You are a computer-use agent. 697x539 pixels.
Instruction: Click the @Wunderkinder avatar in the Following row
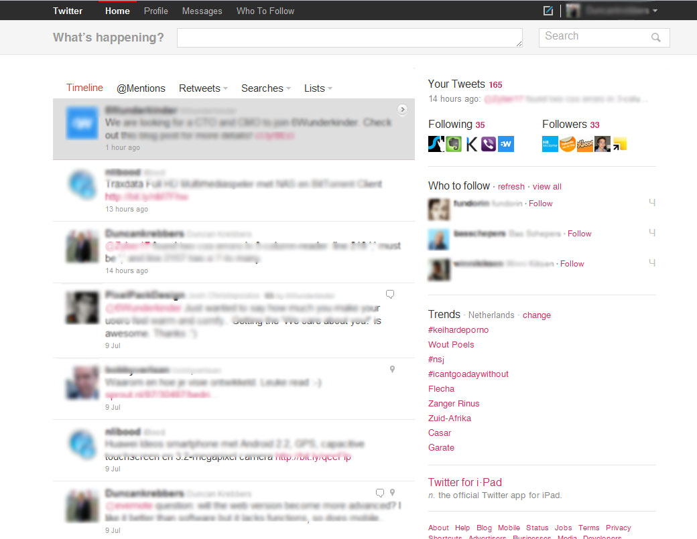click(x=506, y=143)
